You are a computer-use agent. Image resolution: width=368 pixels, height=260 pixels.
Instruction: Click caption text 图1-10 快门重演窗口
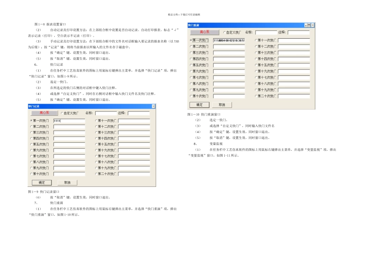pos(204,115)
